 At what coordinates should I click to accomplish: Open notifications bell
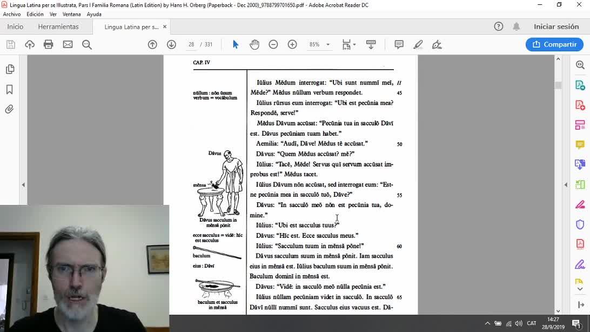(517, 26)
